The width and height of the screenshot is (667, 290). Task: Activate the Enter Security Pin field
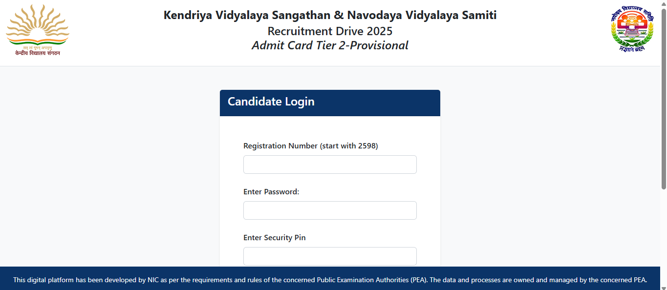[x=330, y=256]
